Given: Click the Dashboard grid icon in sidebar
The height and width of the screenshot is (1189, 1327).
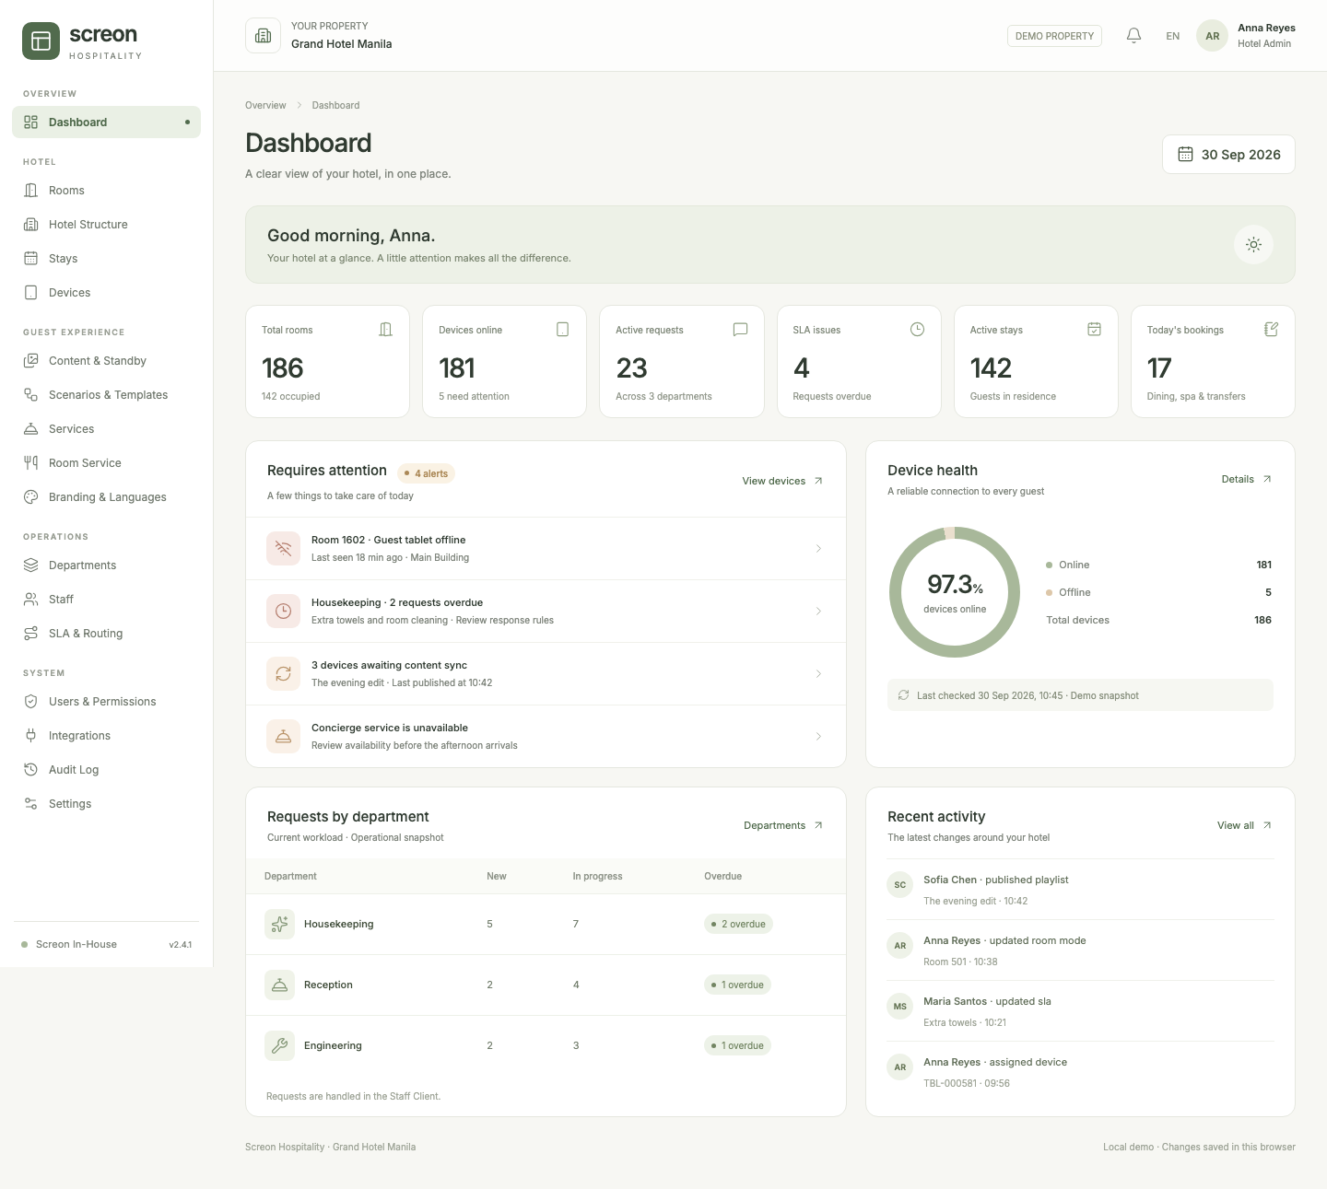Looking at the screenshot, I should 30,122.
